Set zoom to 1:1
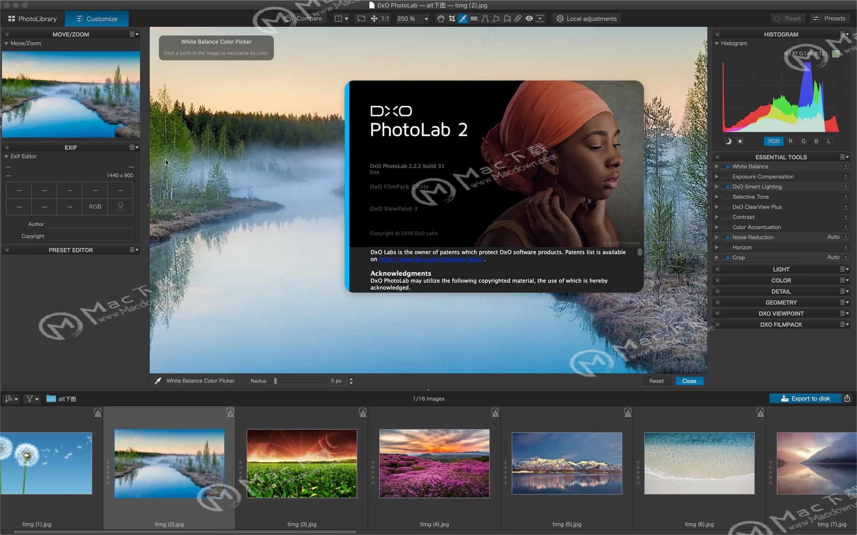 click(385, 18)
